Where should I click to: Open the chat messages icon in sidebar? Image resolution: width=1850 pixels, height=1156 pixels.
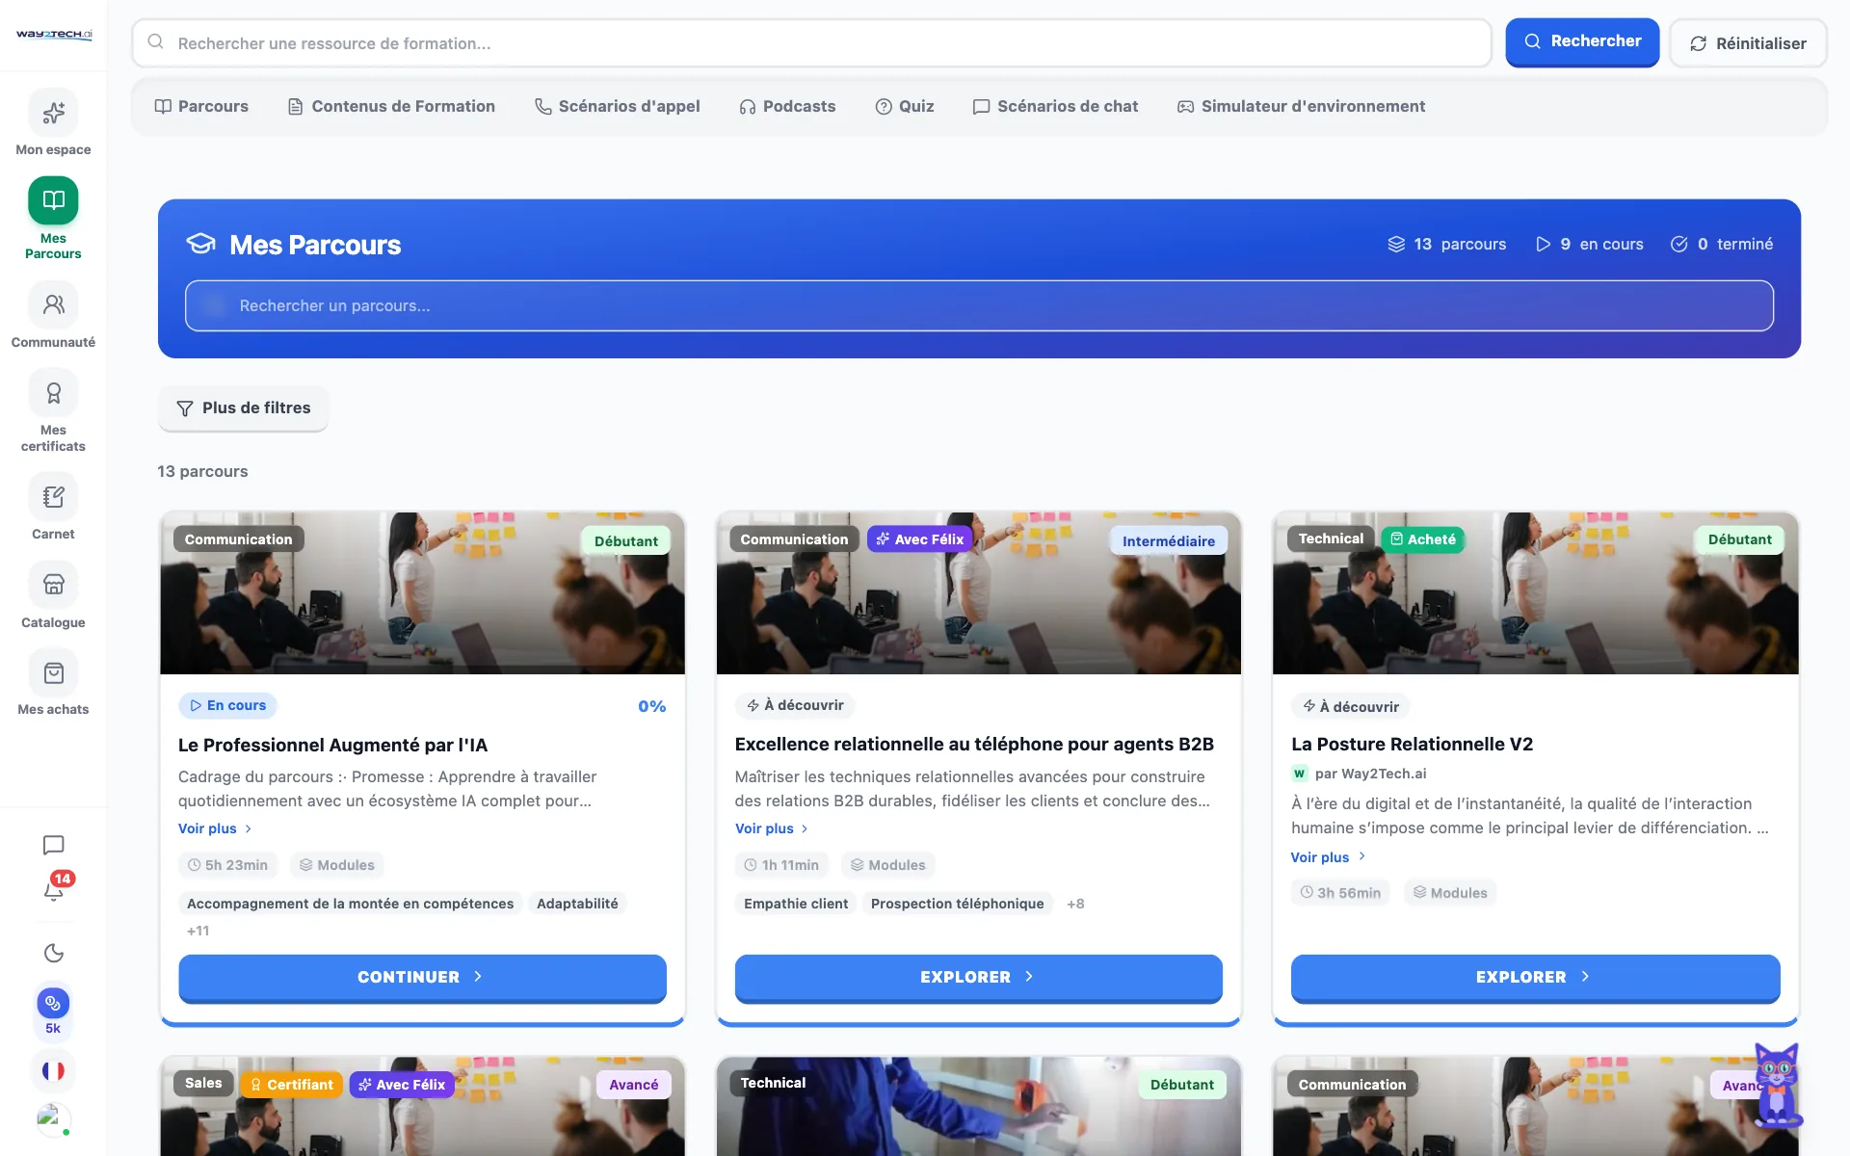(x=54, y=845)
